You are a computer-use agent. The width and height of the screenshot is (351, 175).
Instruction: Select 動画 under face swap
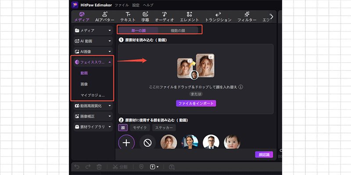[x=84, y=73]
